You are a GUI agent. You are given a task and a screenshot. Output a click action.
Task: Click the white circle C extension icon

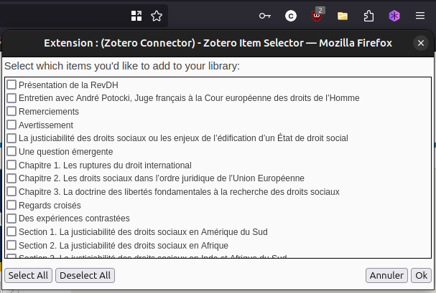291,16
